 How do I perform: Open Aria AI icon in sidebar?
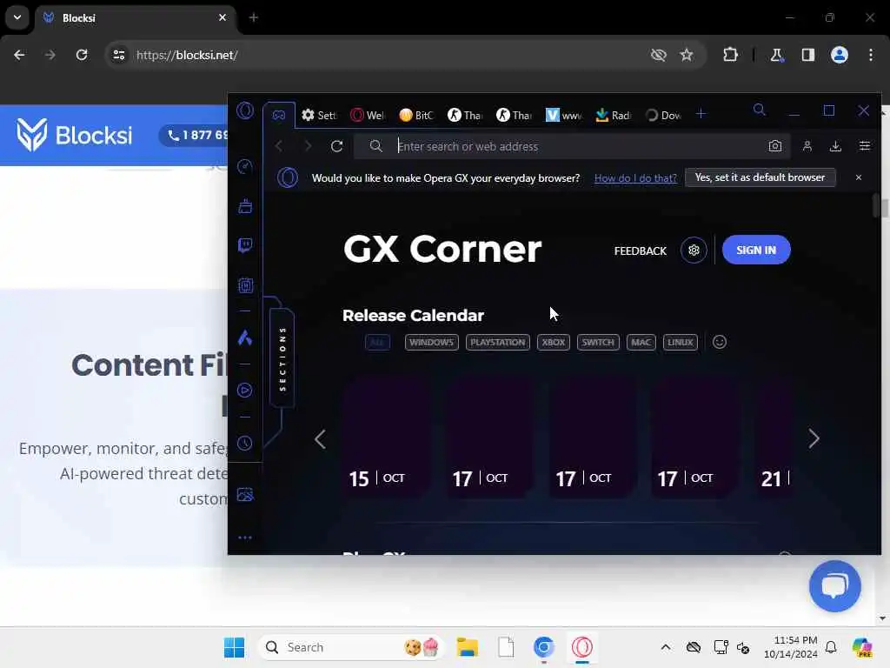[x=245, y=338]
